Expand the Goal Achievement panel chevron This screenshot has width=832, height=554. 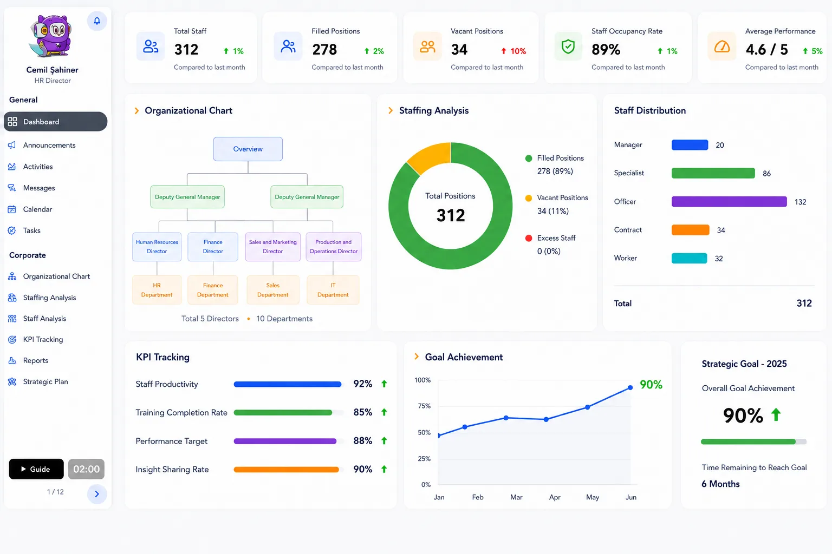(417, 357)
